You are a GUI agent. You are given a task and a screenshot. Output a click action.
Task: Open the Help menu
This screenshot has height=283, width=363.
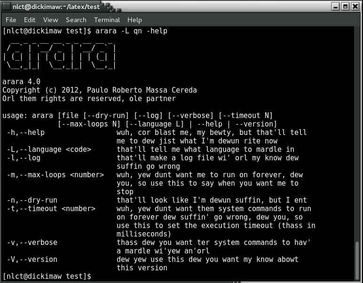point(134,20)
